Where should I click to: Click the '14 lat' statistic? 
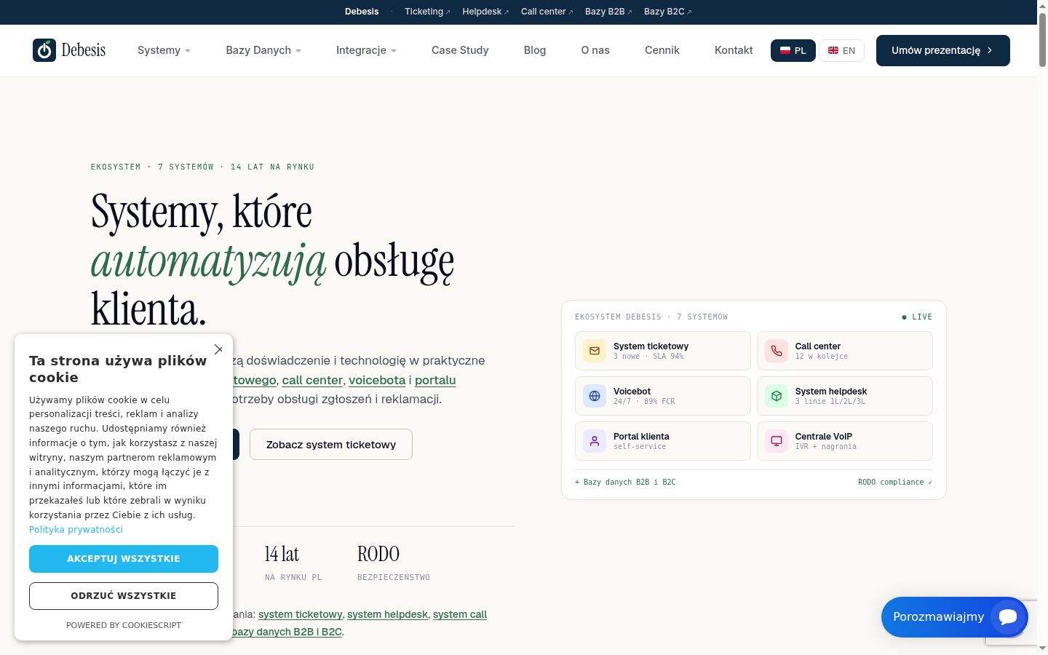coord(282,554)
